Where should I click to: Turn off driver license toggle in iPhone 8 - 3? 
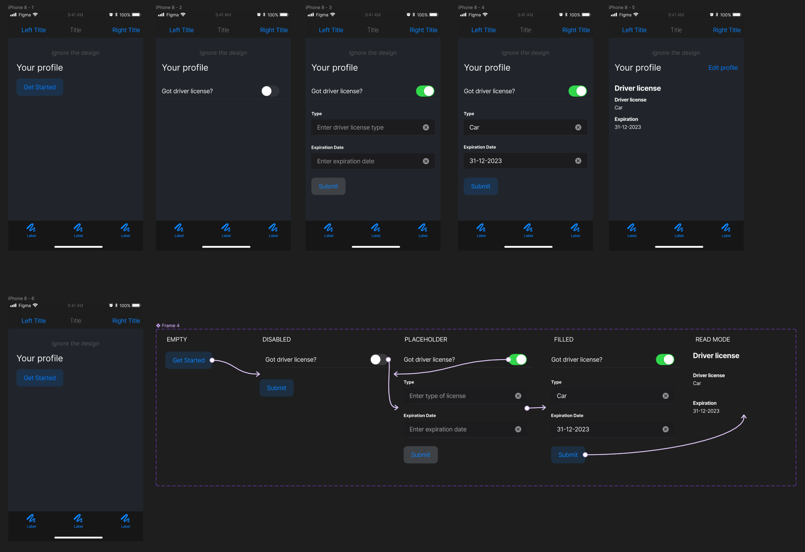[425, 91]
